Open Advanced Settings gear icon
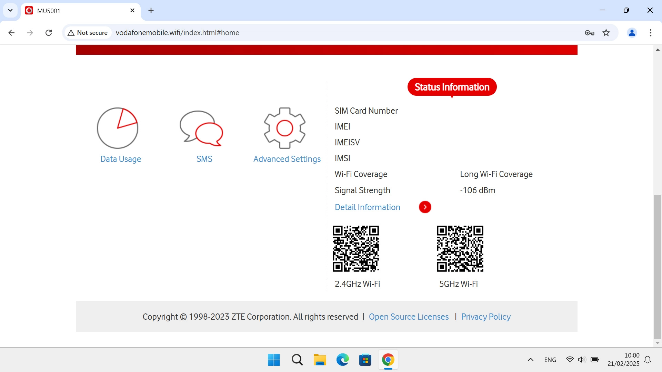Screen dimensions: 662x372 click(x=284, y=128)
